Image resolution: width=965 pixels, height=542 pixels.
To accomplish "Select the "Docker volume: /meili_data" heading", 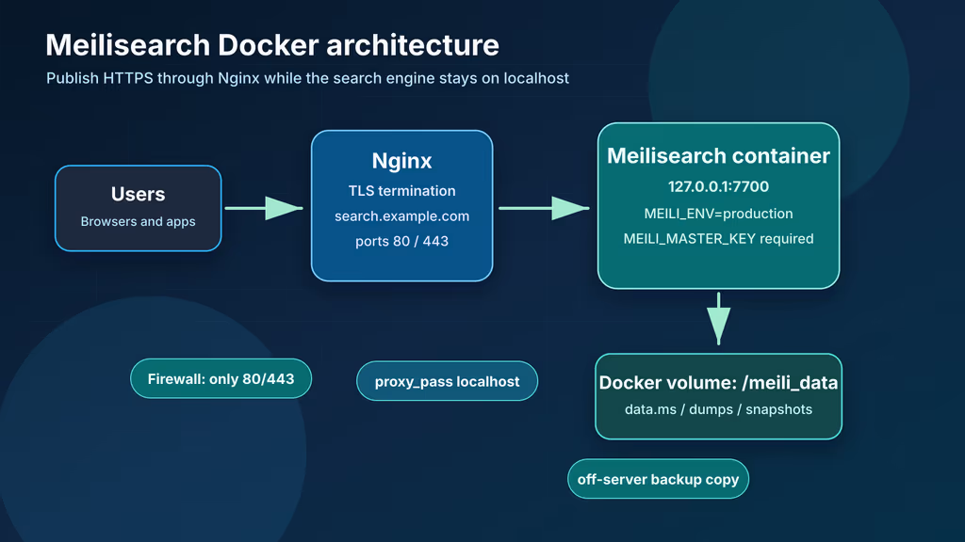I will pyautogui.click(x=718, y=383).
